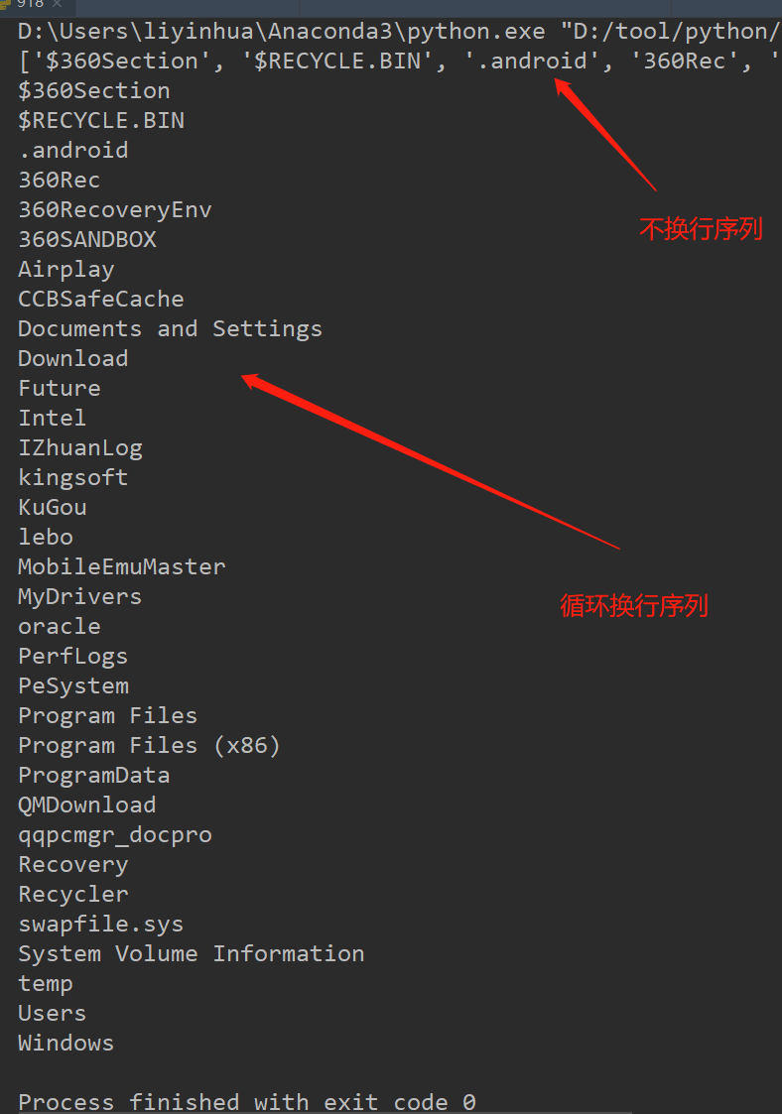Click the 'Program Files (x86)' output line

149,746
